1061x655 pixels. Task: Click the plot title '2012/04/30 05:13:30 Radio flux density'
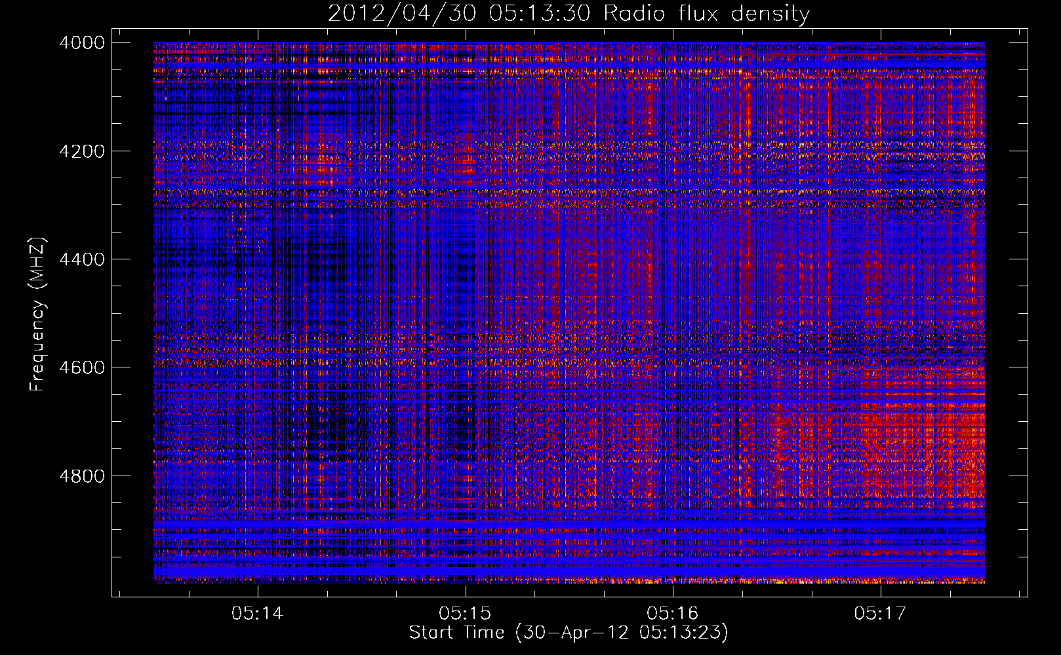pos(569,14)
